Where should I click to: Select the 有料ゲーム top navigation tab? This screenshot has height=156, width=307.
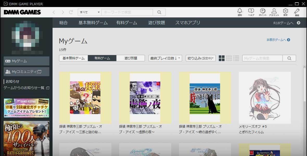(127, 23)
